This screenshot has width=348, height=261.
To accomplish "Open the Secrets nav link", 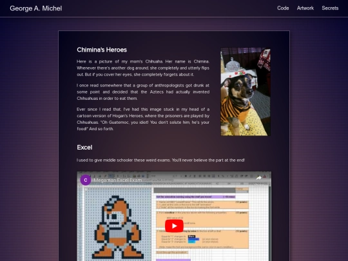I will [330, 8].
